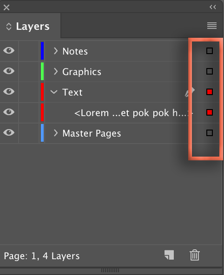Click the blue color bar on Notes layer
Screen dimensions: 224x275
(42, 51)
